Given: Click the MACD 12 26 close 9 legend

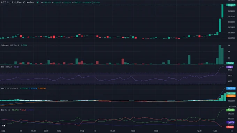Looking at the screenshot, I should coord(10,89).
